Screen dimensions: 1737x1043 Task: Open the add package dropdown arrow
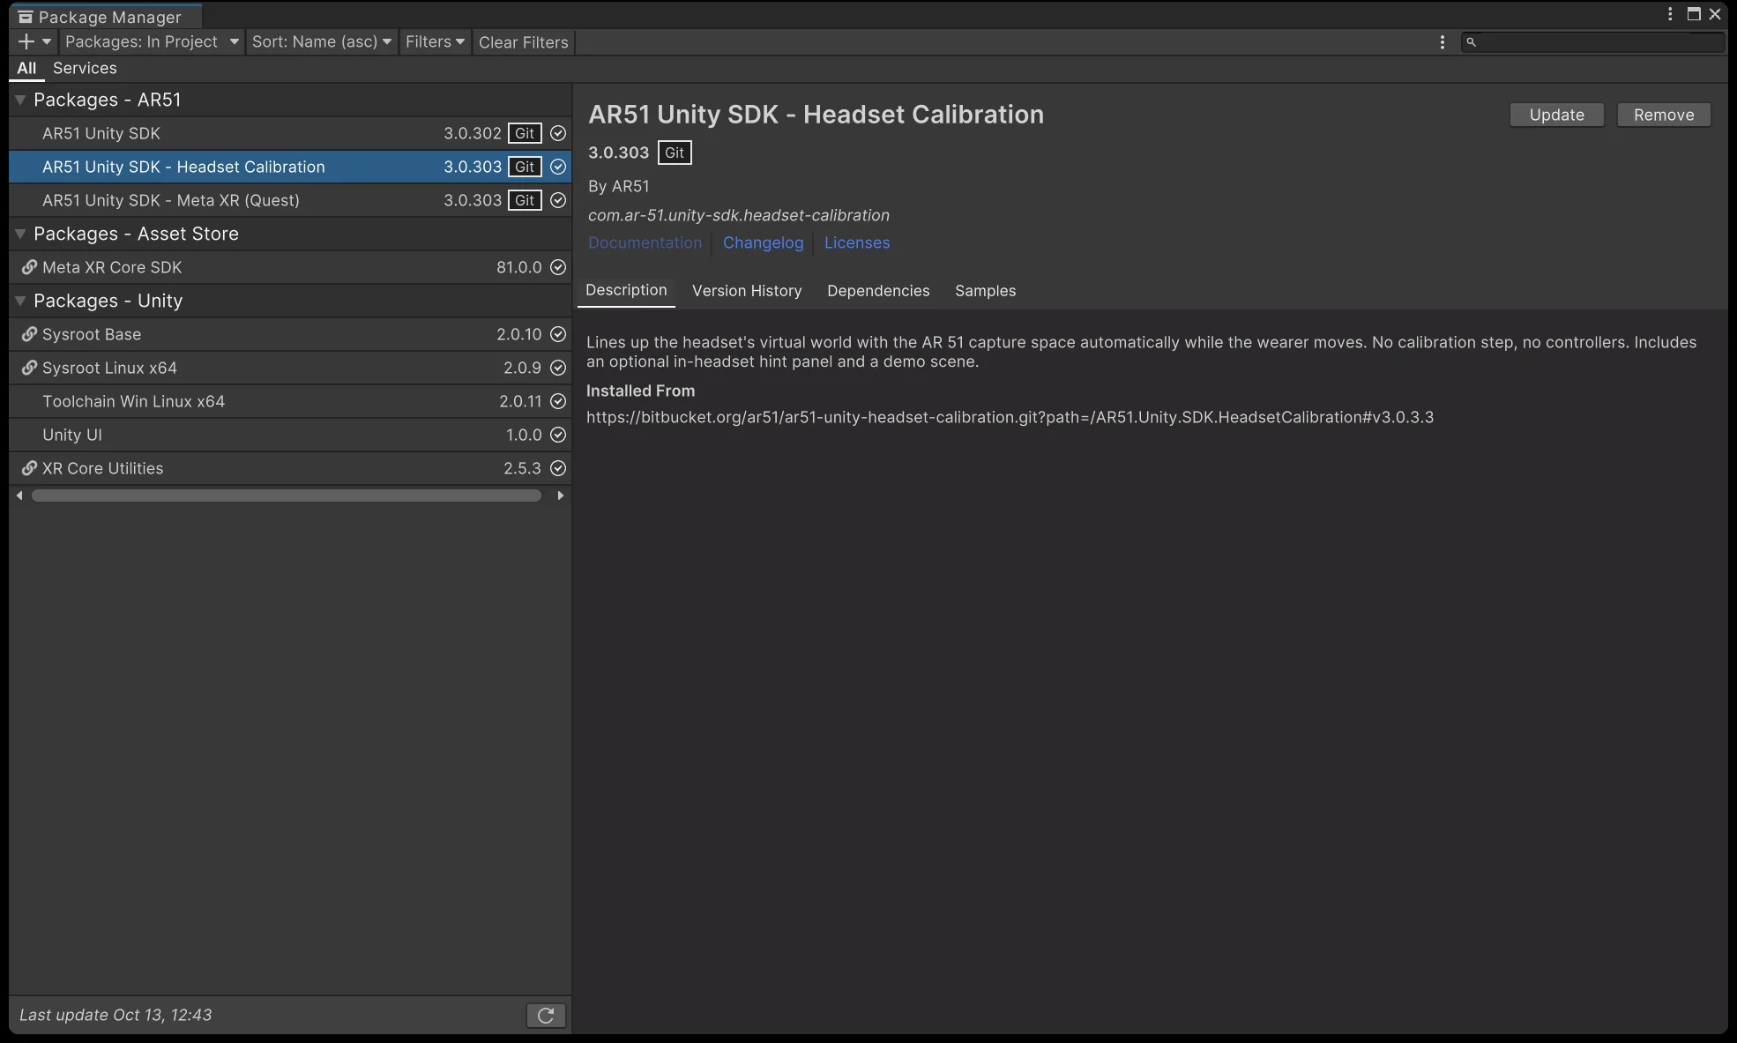(x=47, y=41)
